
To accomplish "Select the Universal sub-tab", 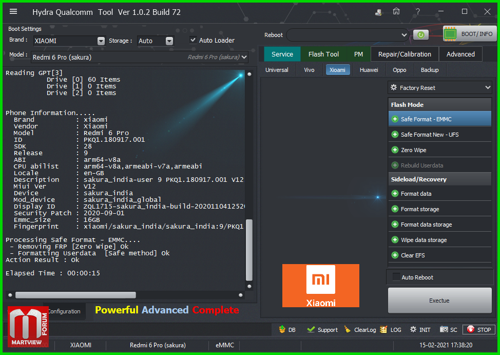I will [x=277, y=70].
